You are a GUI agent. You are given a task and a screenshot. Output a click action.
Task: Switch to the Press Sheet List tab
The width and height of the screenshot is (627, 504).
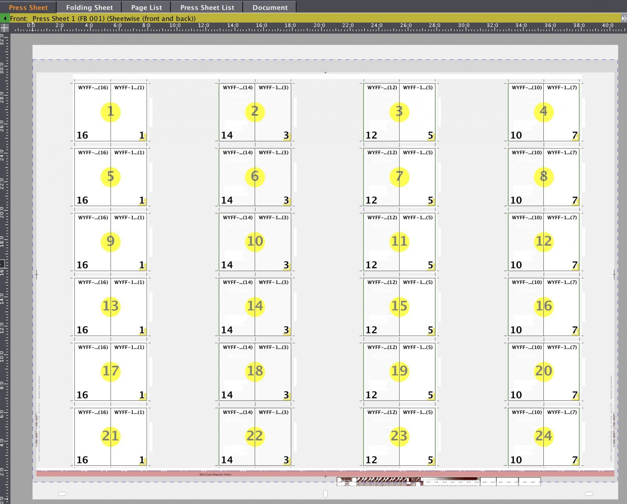[x=207, y=7]
